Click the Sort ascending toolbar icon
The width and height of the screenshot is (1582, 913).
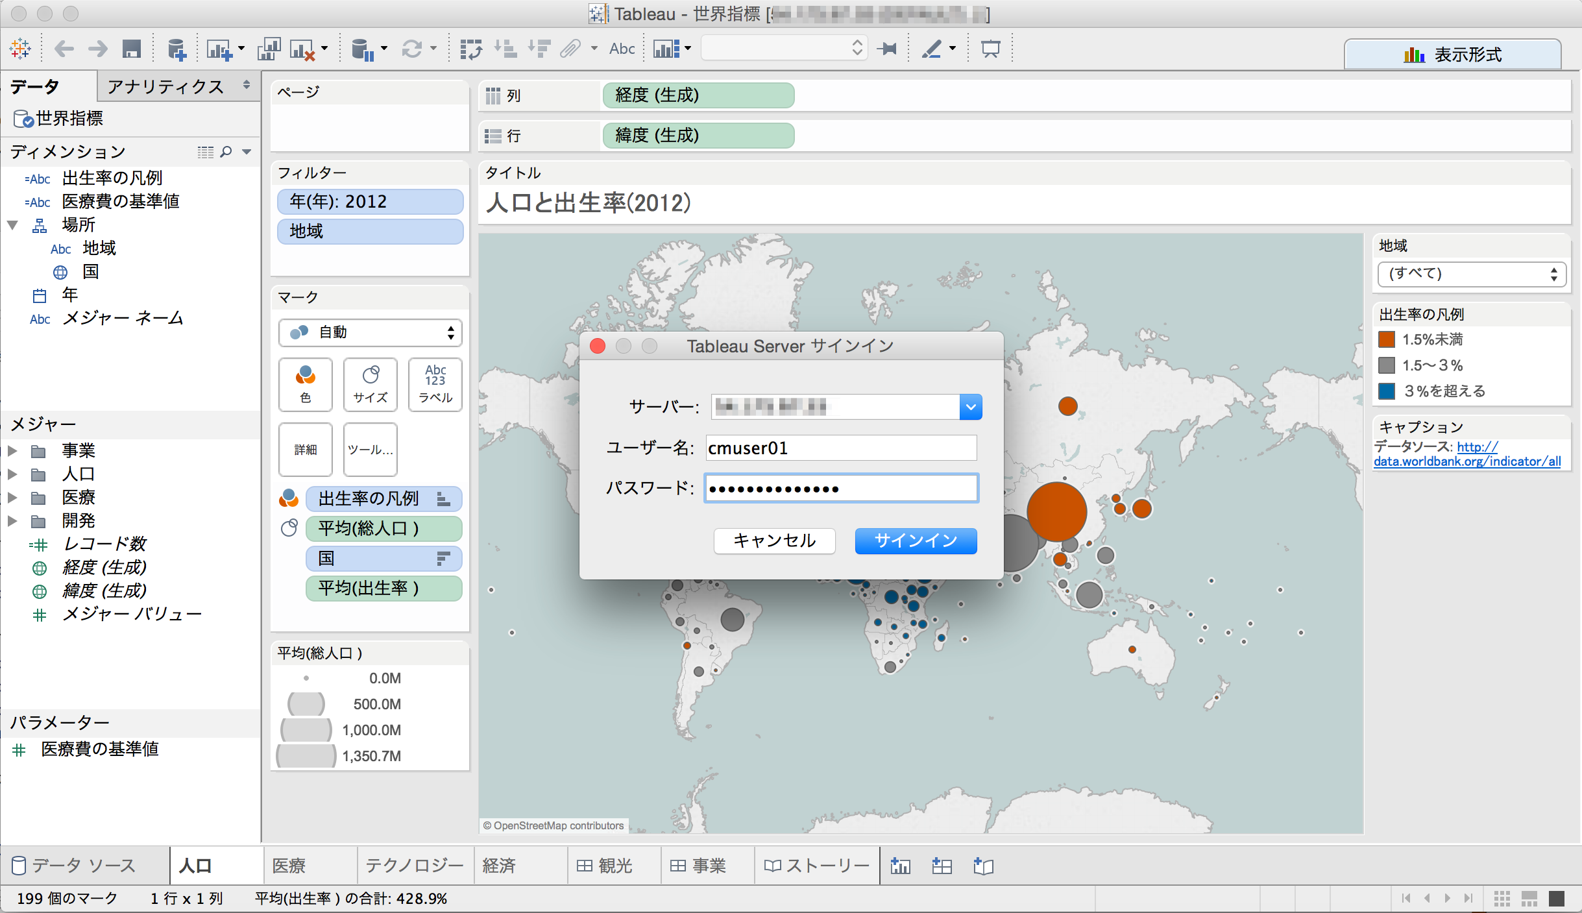pos(505,49)
